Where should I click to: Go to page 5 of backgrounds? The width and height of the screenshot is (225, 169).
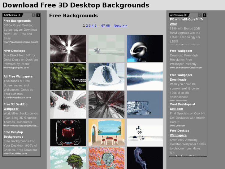pos(95,26)
